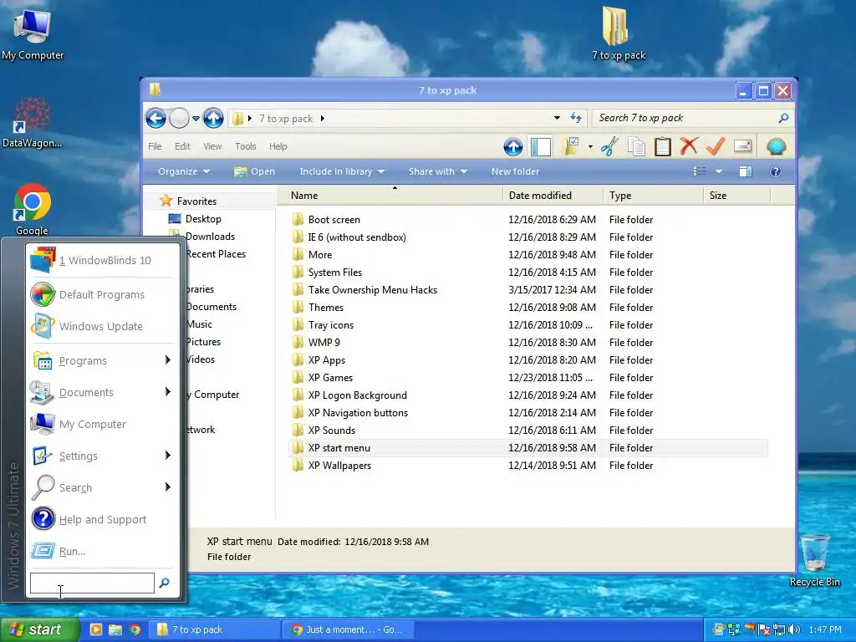This screenshot has height=642, width=856.
Task: Switch to 7 to xp pack taskbar button
Action: tap(217, 629)
